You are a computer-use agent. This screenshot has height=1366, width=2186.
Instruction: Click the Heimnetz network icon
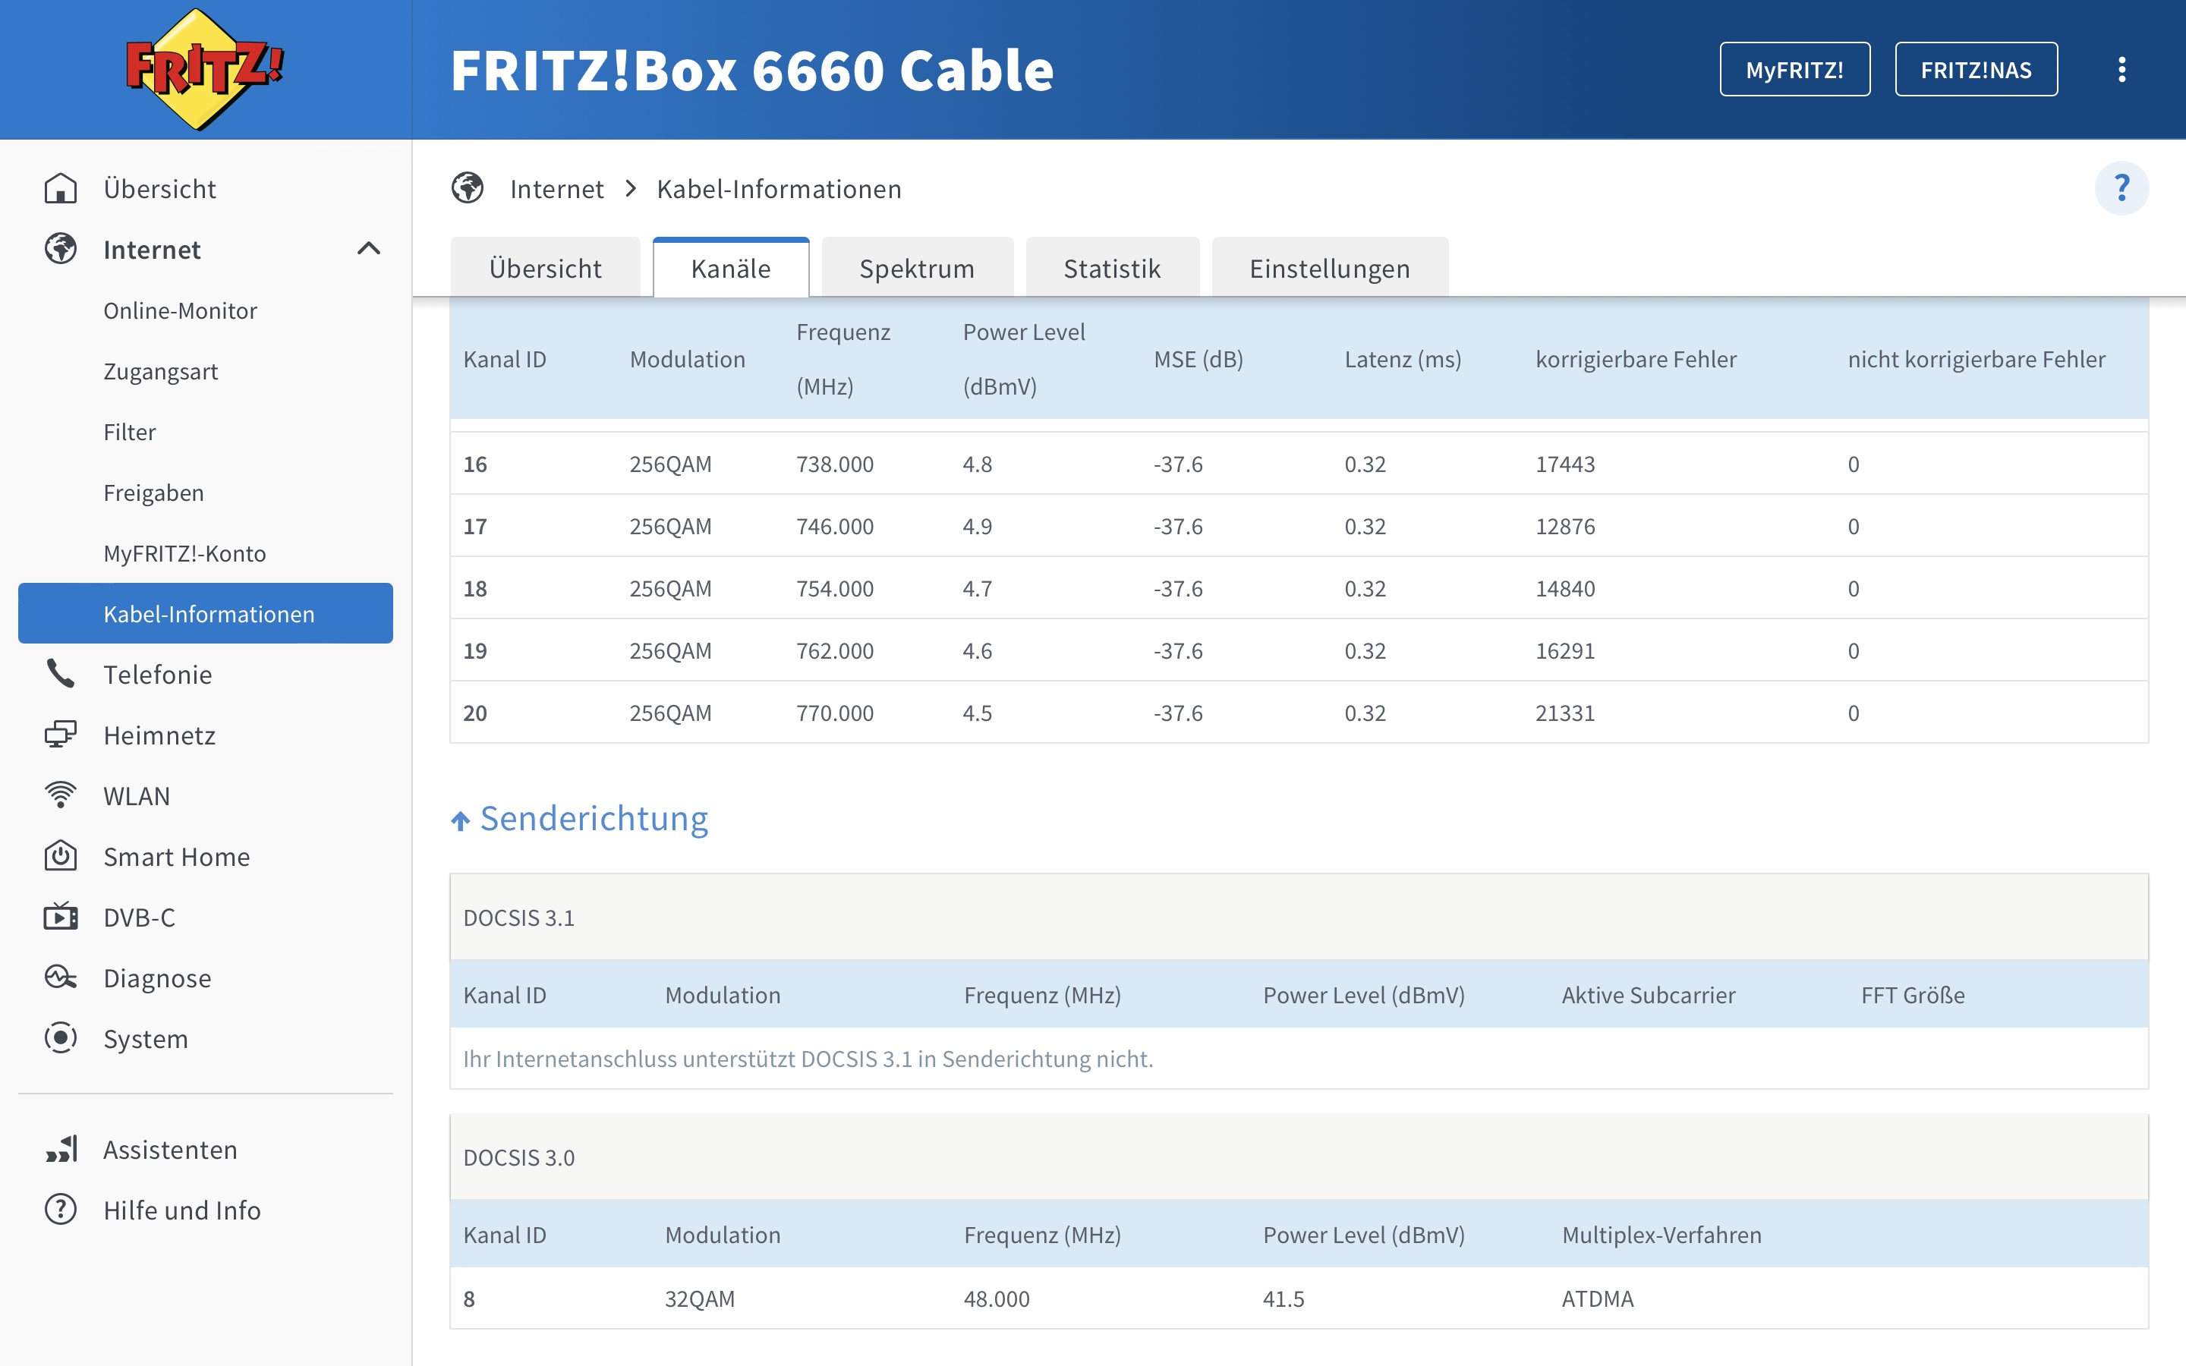click(x=61, y=735)
